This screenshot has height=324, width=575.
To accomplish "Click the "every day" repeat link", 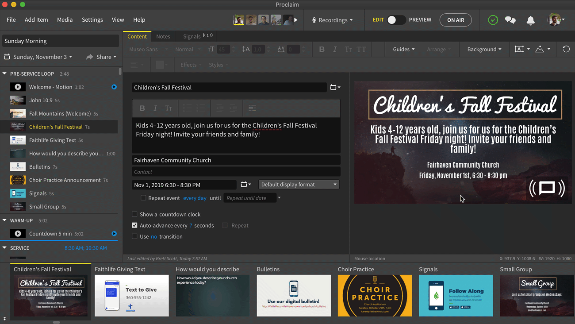I will [x=195, y=198].
